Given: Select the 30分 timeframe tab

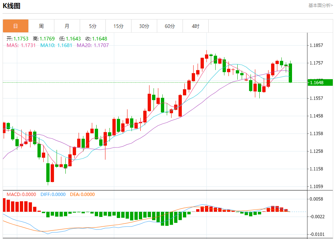Looking at the screenshot, I should point(144,26).
